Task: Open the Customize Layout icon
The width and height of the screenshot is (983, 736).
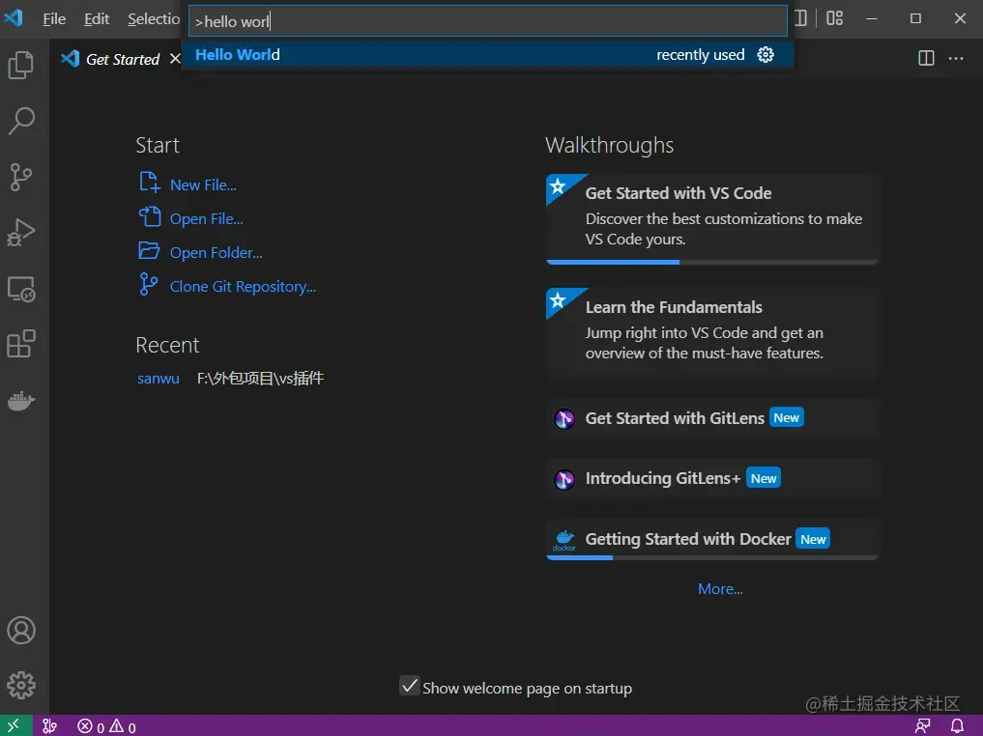Action: [x=834, y=18]
